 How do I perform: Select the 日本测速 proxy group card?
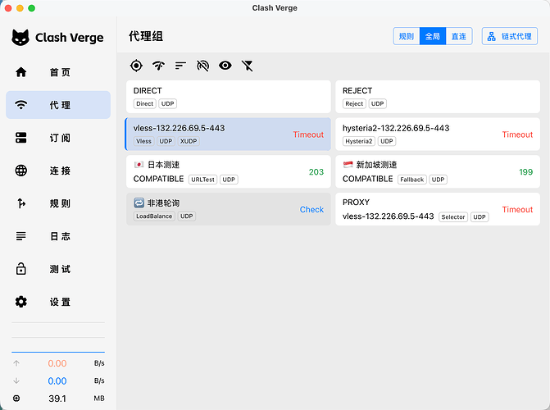[229, 171]
